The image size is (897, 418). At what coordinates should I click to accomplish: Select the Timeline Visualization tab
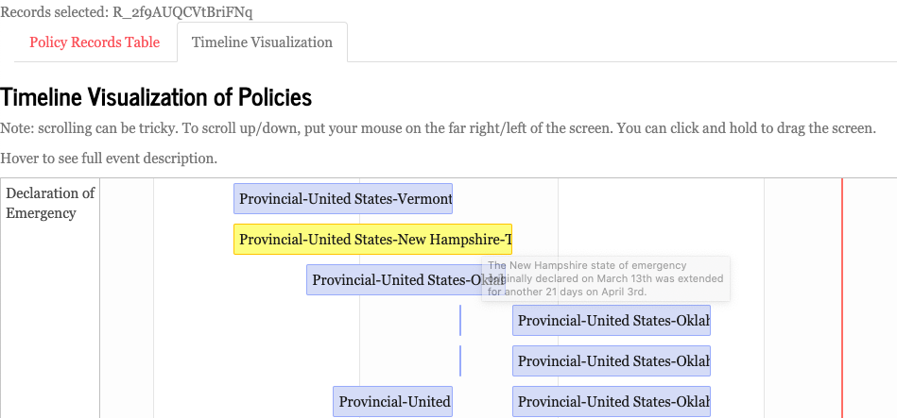(262, 42)
